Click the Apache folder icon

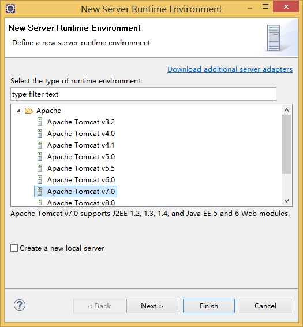[x=29, y=111]
